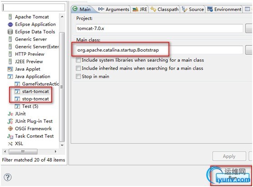
Task: Click the tree list scroll up arrow
Action: [62, 17]
